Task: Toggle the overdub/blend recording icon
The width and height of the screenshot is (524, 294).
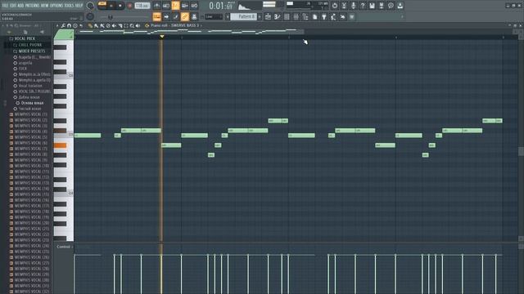Action: tap(184, 6)
